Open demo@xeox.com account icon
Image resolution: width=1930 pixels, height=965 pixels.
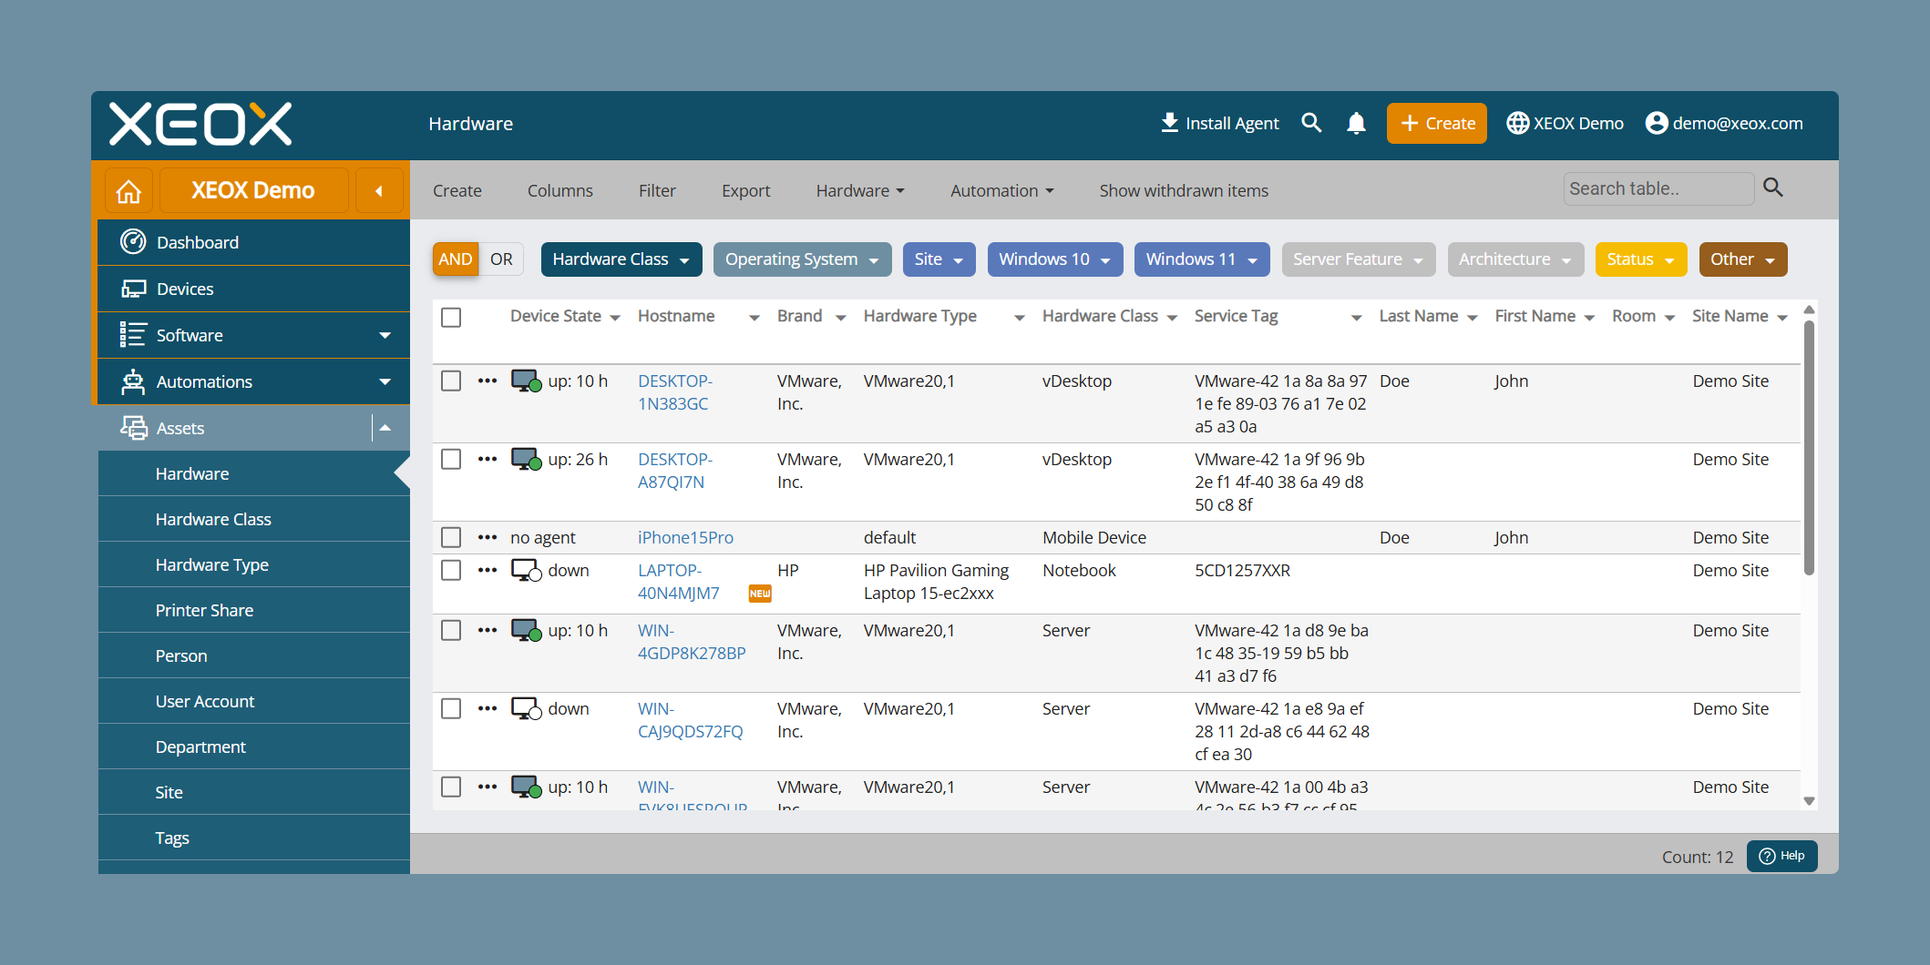[1657, 123]
